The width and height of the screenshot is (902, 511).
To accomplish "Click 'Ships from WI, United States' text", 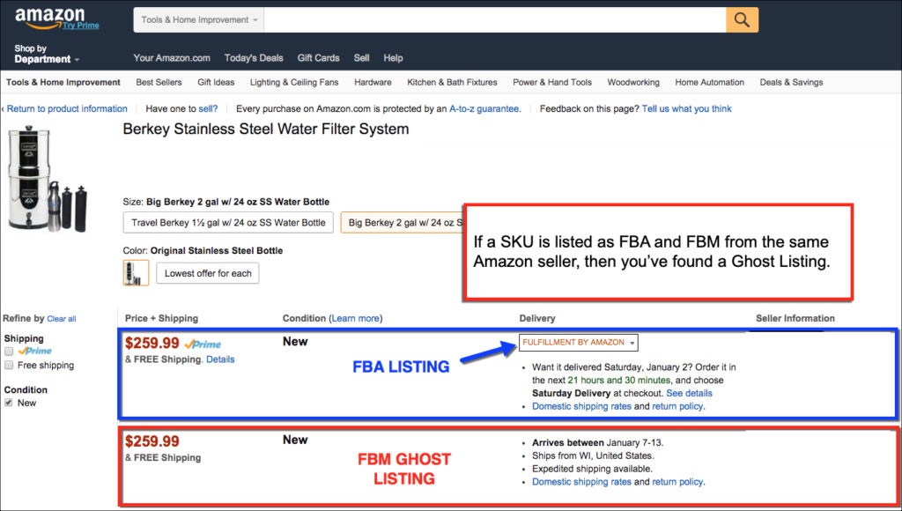I will (x=593, y=455).
